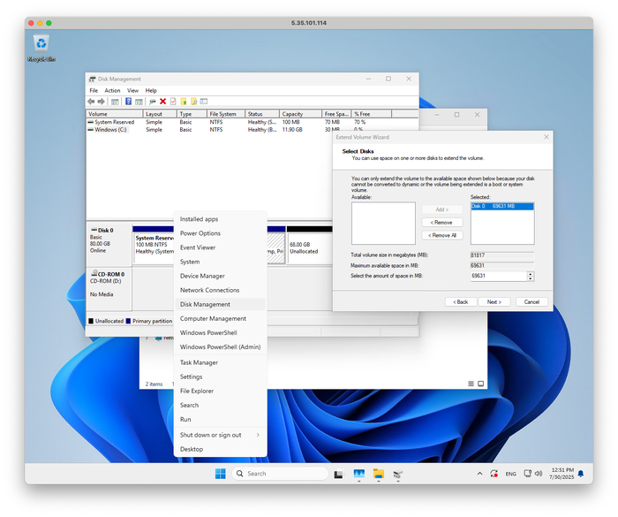Image resolution: width=618 pixels, height=517 pixels.
Task: Click the Task View taskbar icon
Action: click(x=338, y=474)
